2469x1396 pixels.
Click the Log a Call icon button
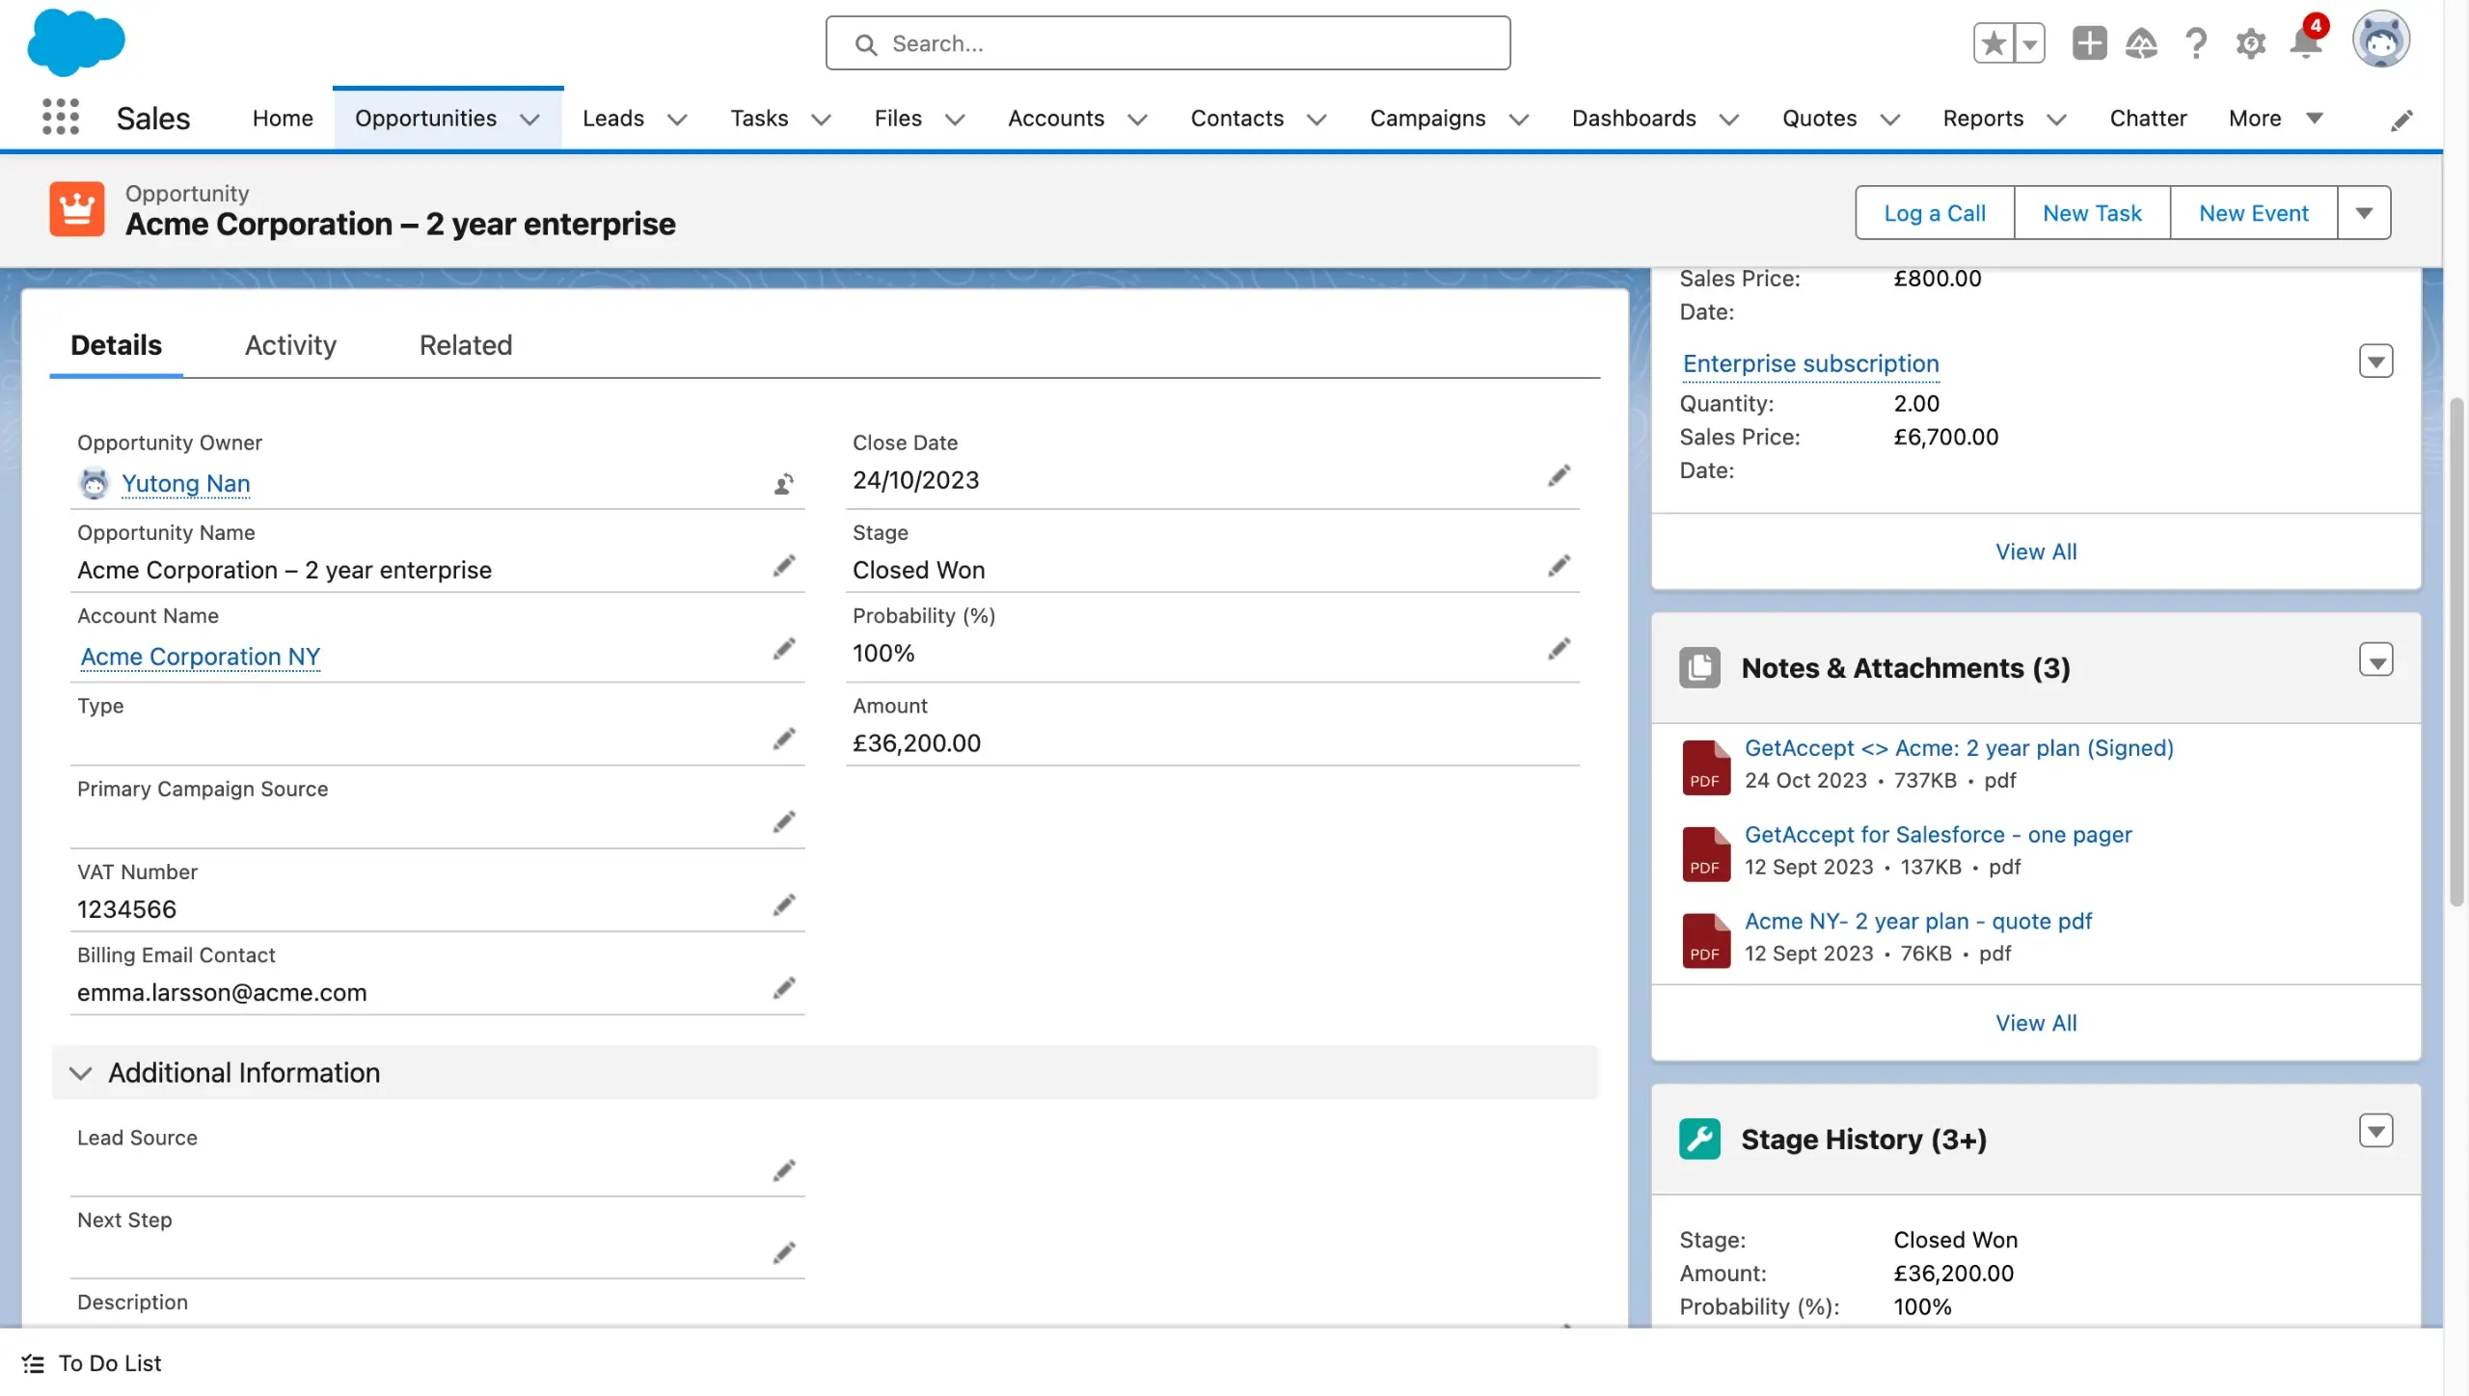point(1933,210)
